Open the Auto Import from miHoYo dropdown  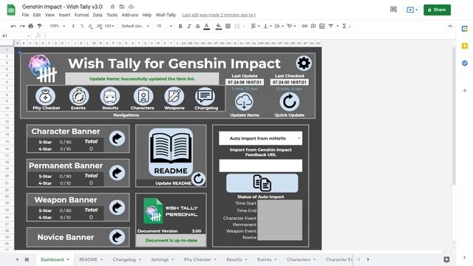coord(260,138)
